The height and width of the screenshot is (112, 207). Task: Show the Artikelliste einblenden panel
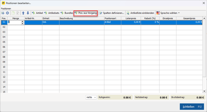point(140,13)
